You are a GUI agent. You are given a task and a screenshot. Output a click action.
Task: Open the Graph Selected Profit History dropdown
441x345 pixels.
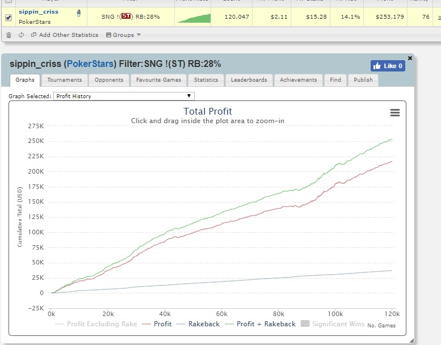click(124, 96)
